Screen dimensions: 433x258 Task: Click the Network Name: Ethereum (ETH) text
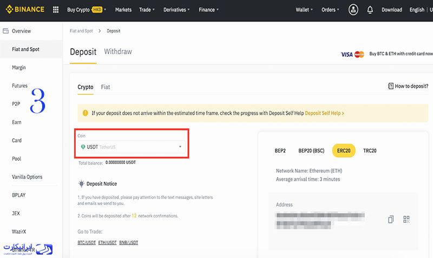point(309,171)
